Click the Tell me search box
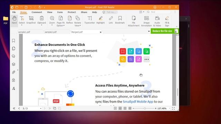 (x=110, y=12)
